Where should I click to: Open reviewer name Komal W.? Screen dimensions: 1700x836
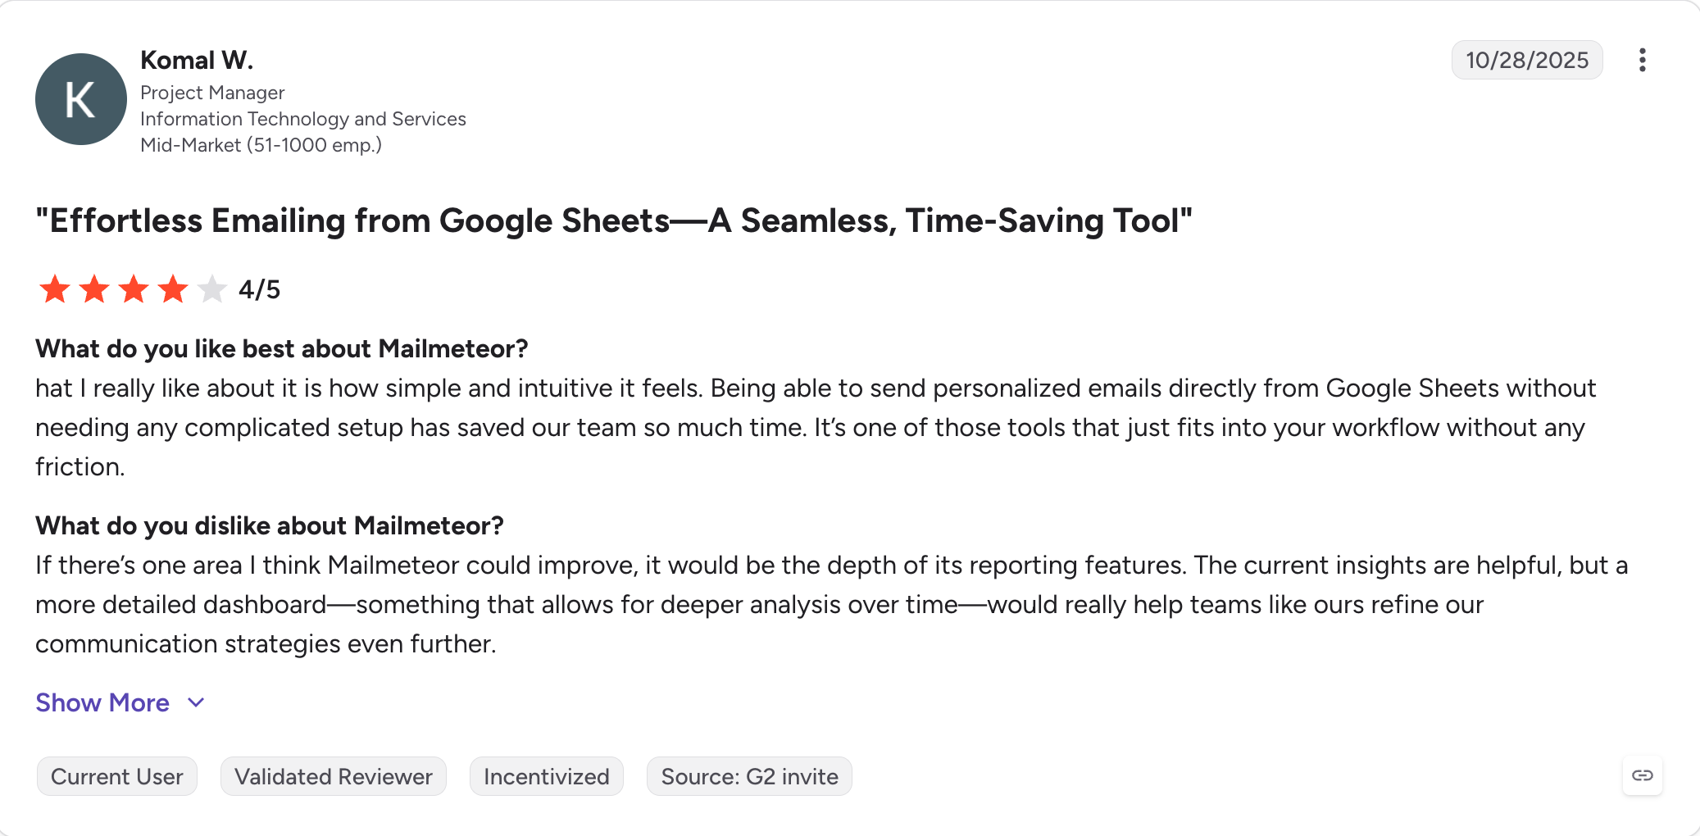197,60
